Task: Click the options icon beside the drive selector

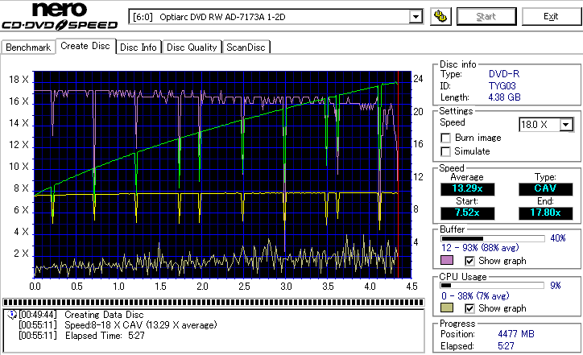Action: 440,16
